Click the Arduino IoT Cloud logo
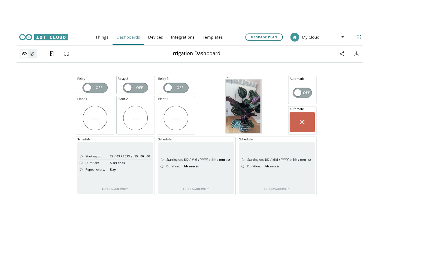The width and height of the screenshot is (436, 256). click(43, 37)
